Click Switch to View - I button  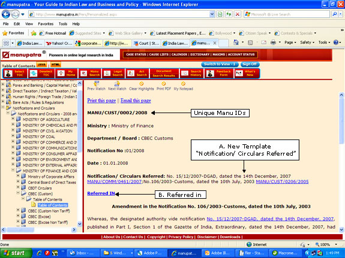pos(220,64)
